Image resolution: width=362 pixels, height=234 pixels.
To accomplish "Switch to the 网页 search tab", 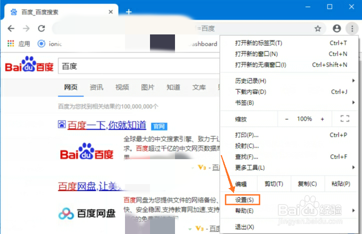I will pos(70,87).
